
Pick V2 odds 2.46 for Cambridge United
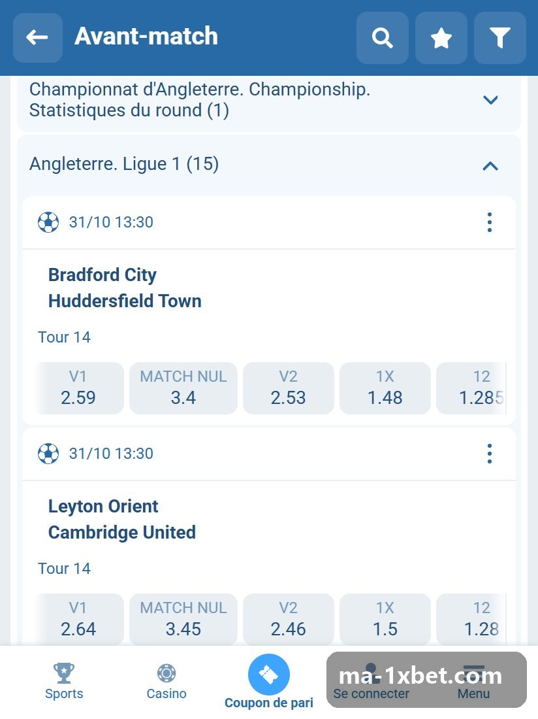tap(288, 620)
